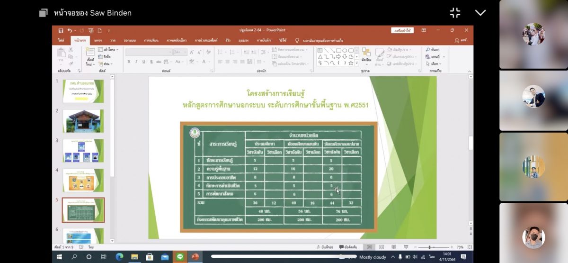Open Slide Sorter view in status bar
568x263 pixels.
382,247
